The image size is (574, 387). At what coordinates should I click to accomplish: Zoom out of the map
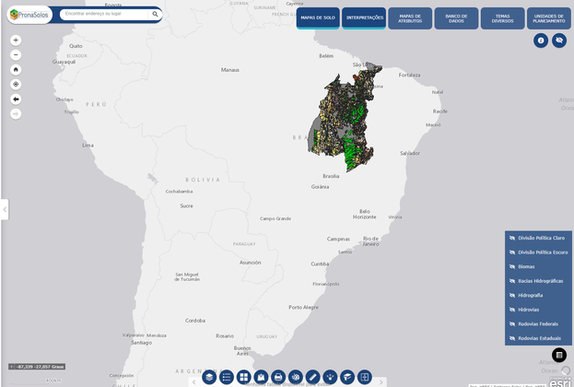pyautogui.click(x=16, y=55)
